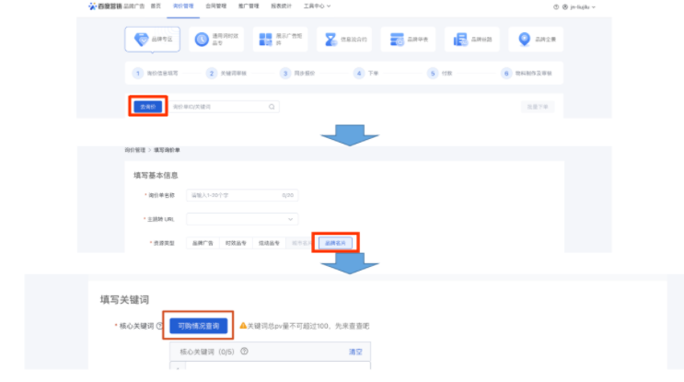Click step 5 付款
The width and height of the screenshot is (684, 382).
[440, 74]
